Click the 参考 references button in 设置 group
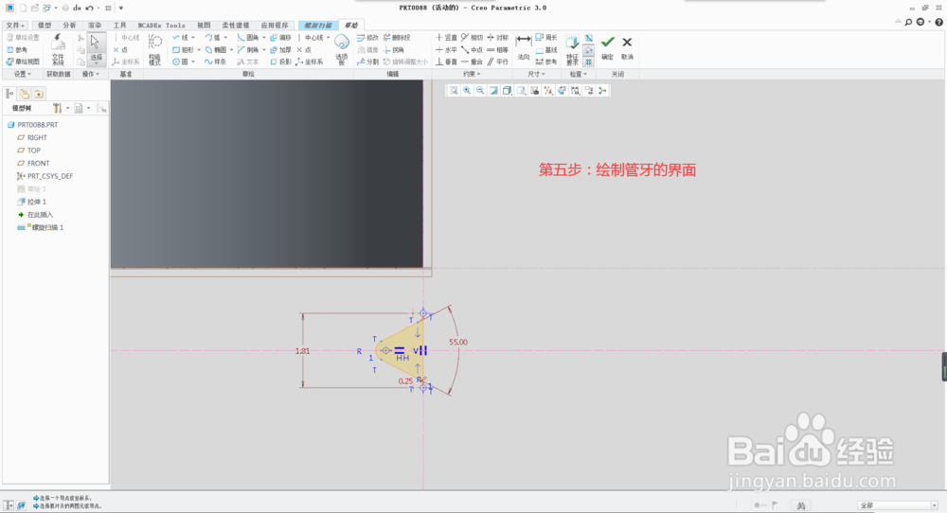 (17, 49)
